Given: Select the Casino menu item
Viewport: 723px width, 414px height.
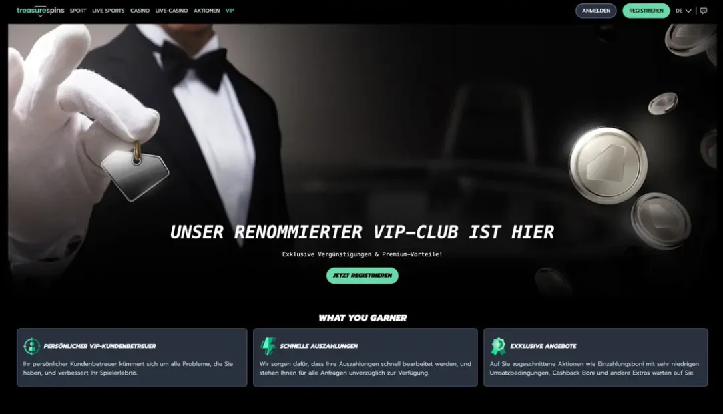Looking at the screenshot, I should click(140, 11).
